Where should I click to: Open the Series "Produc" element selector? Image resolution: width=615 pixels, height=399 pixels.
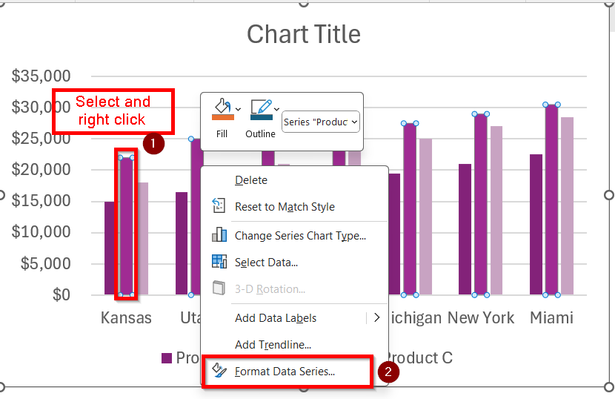coord(321,122)
